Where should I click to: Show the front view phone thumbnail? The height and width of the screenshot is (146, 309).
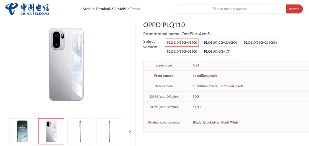click(22, 131)
